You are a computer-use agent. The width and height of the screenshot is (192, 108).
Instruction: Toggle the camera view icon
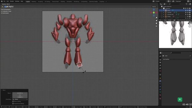[x=156, y=23]
